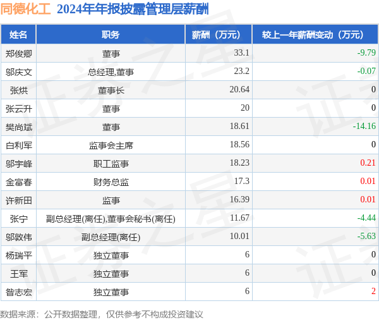The image size is (379, 320).
Task: Click 杨瑞平's 独立董事 position cell
Action: 111,255
